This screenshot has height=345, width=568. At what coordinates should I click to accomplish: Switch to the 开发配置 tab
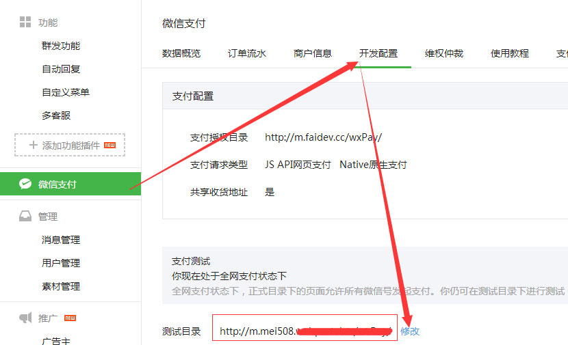[378, 53]
